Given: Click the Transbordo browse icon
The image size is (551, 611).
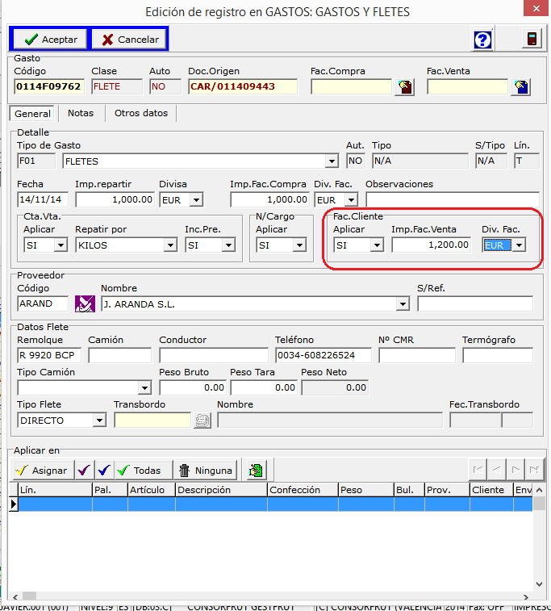Looking at the screenshot, I should click(x=202, y=421).
